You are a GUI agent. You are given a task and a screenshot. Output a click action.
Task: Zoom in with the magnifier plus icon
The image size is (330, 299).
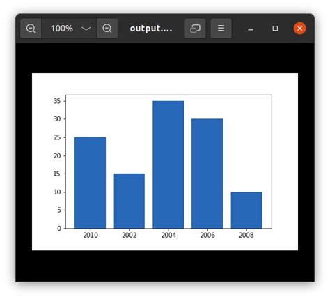pyautogui.click(x=107, y=29)
